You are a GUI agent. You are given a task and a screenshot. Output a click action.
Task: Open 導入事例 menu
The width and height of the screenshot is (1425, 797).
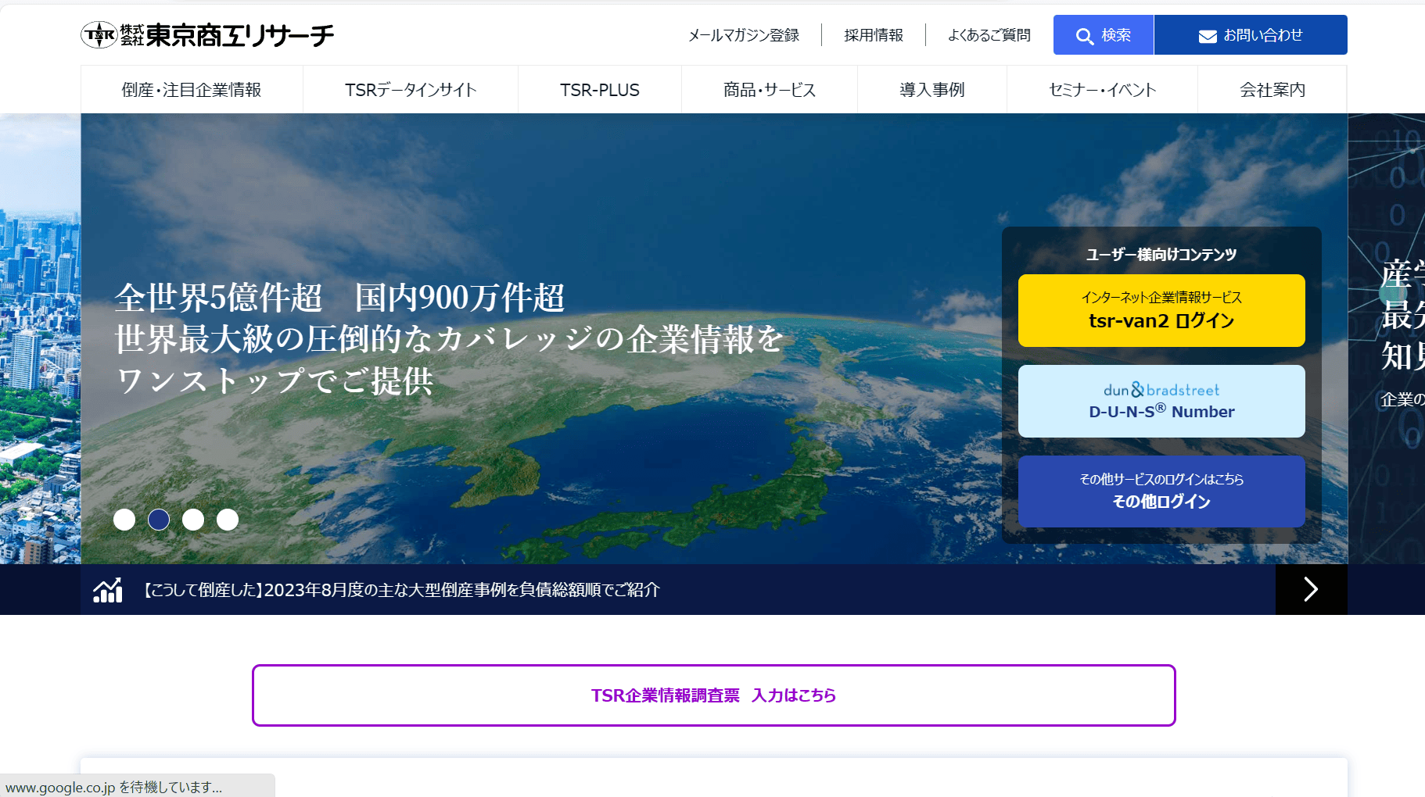point(932,90)
